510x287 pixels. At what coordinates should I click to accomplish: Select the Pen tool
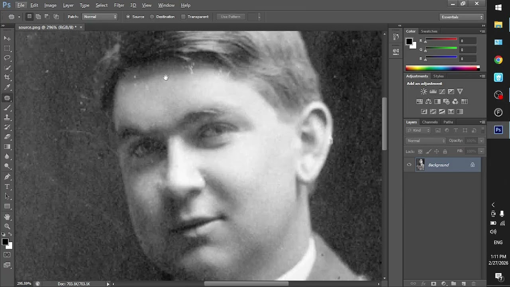point(7,177)
